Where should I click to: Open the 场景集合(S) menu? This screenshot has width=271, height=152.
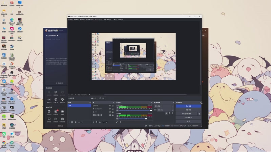tap(107, 20)
